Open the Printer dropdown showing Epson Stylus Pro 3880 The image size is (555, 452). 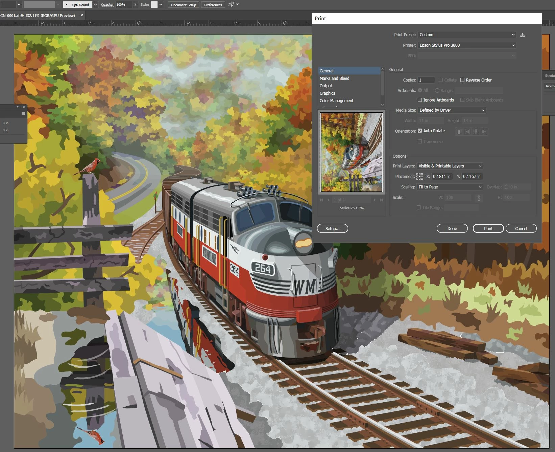pos(467,45)
